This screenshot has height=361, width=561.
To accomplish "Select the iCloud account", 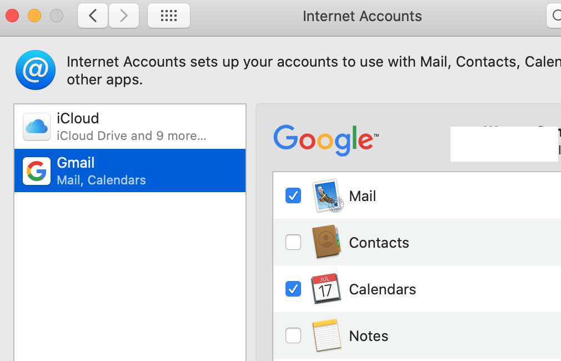I will 130,127.
